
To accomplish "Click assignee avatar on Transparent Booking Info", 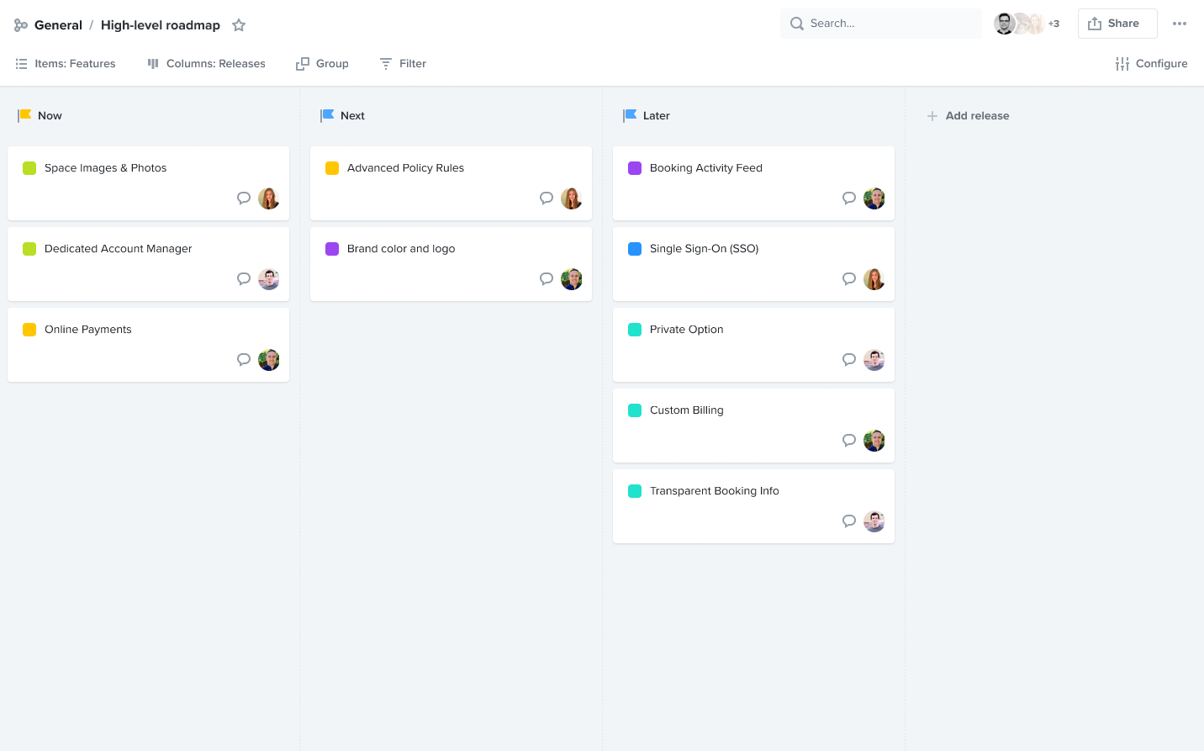I will pyautogui.click(x=874, y=521).
